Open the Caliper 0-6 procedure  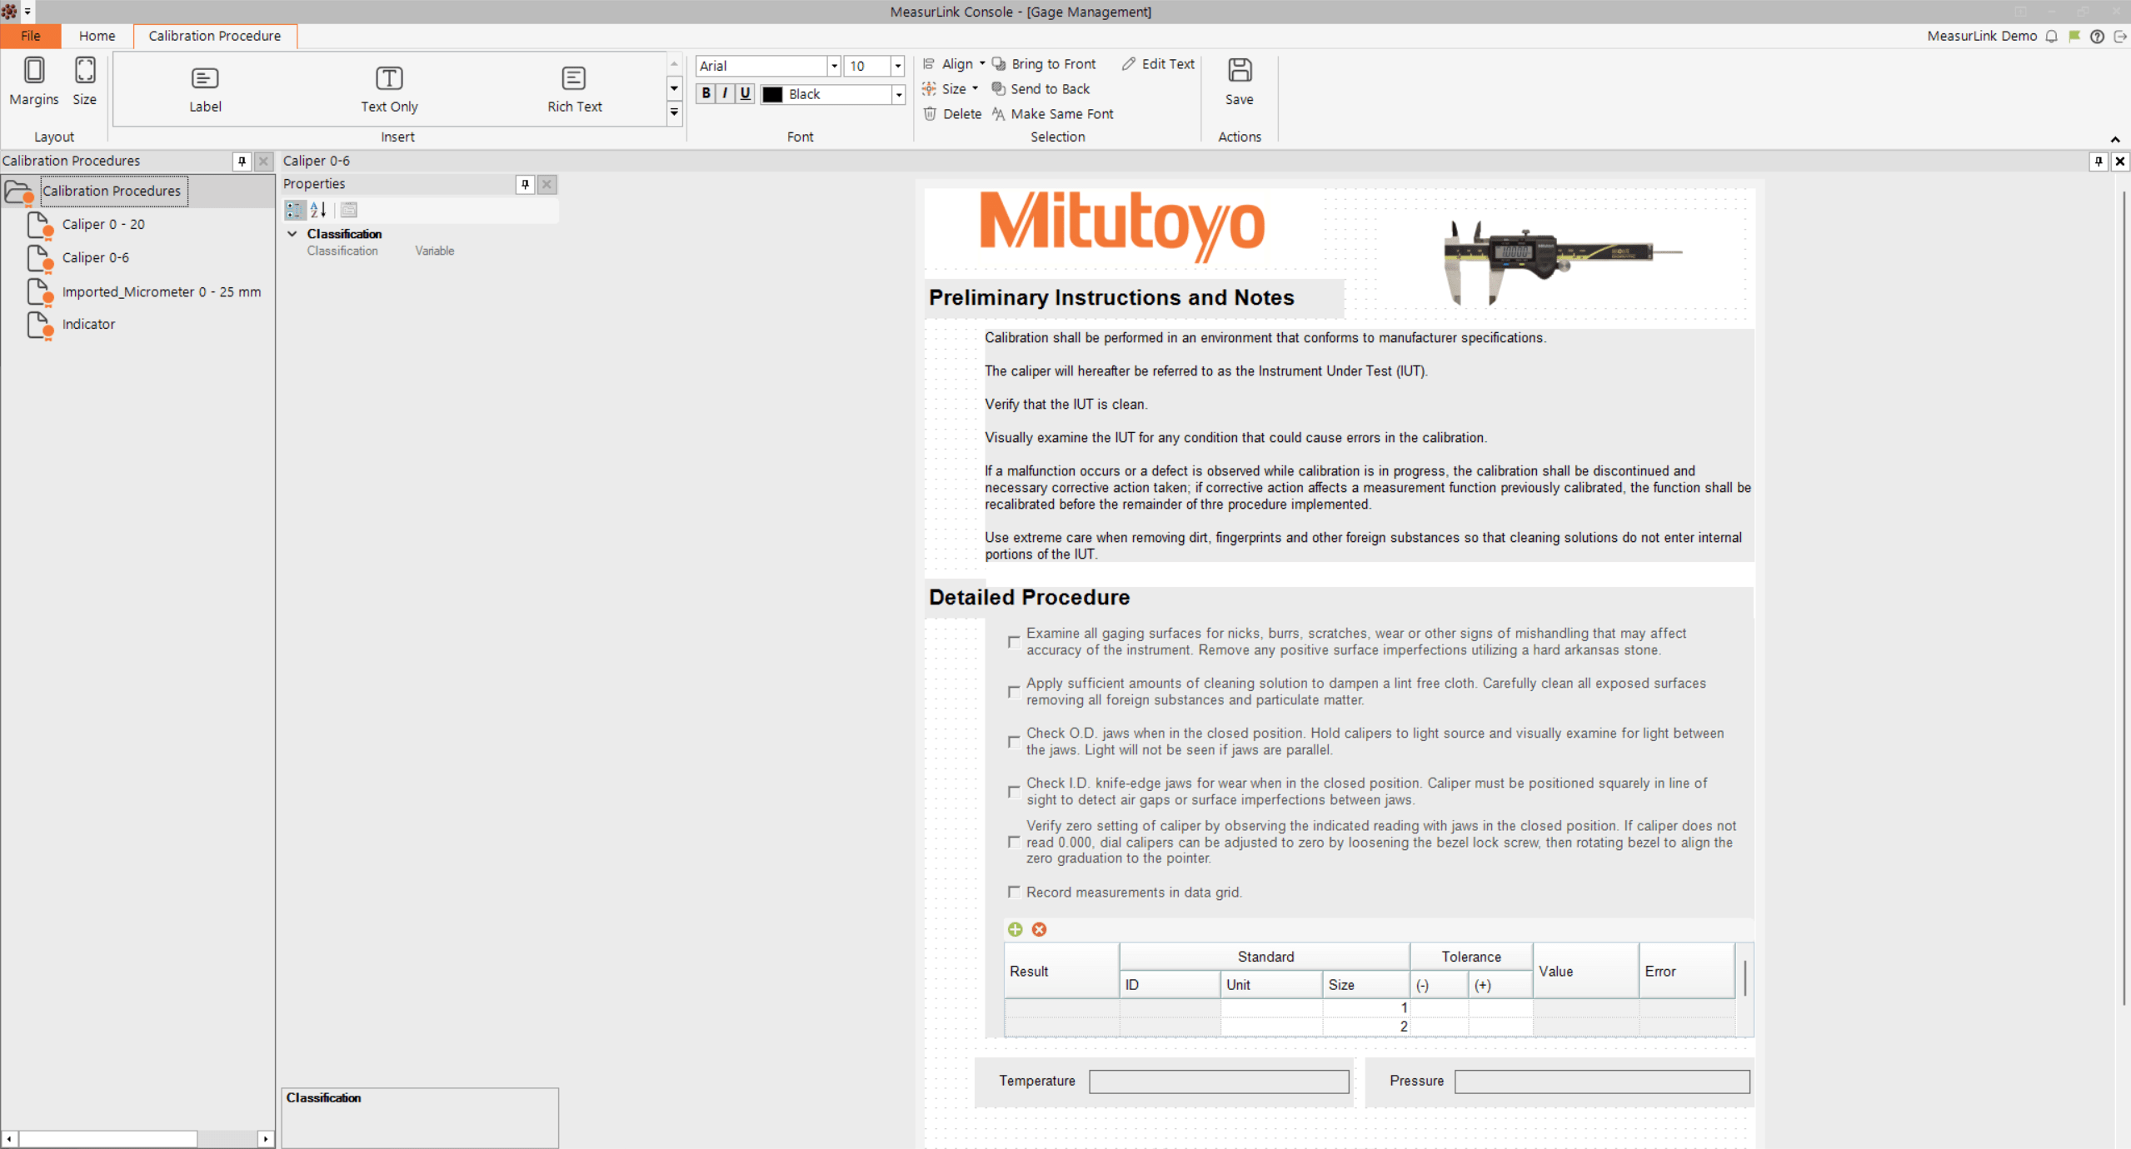click(x=96, y=257)
